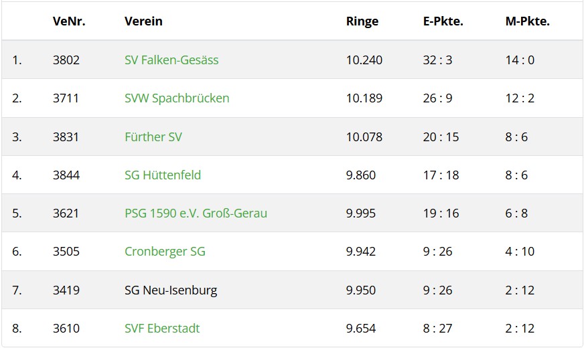Screen dimensions: 584x348
Task: Open the SV Falken-Gesäss club link
Action: coord(171,60)
